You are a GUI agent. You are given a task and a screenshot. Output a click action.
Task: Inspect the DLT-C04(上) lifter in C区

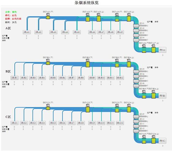(x=129, y=108)
